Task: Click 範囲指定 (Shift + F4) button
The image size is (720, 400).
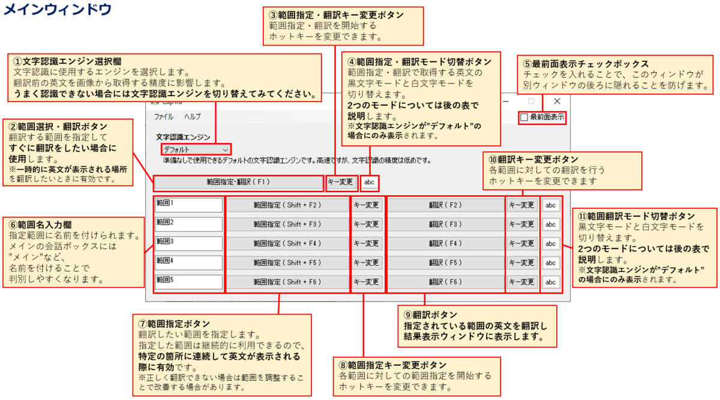Action: pos(287,244)
